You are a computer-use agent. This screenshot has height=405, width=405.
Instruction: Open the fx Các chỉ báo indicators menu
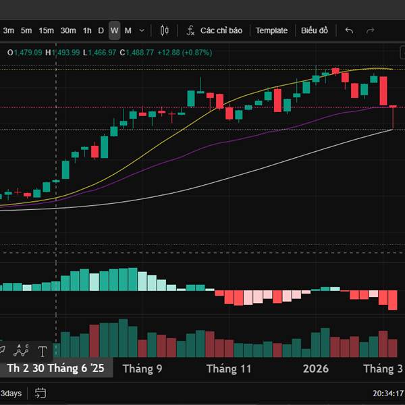click(x=215, y=30)
